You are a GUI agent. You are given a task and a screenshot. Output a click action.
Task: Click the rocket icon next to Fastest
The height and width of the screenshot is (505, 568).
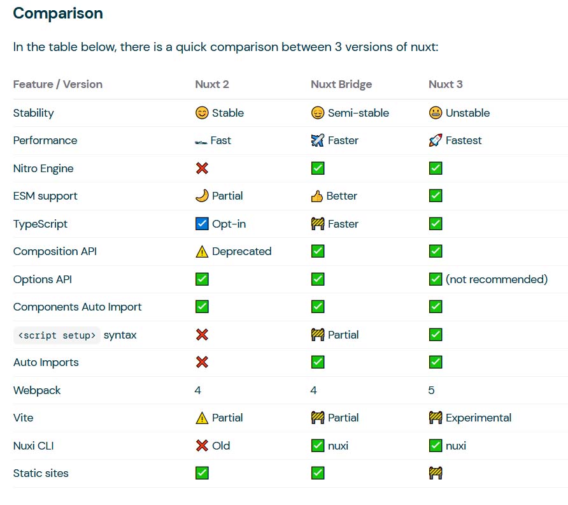click(x=436, y=140)
